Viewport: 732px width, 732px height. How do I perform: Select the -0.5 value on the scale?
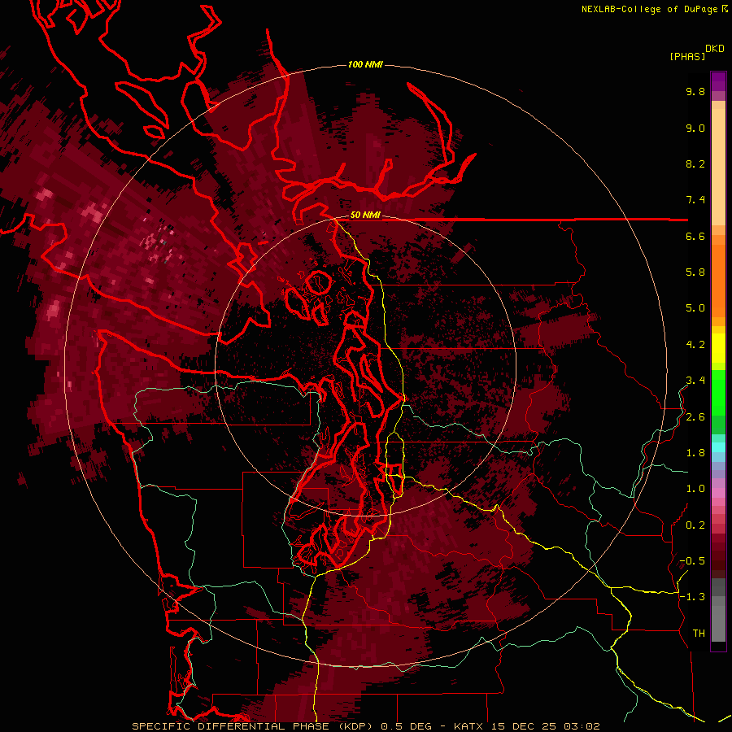pos(692,561)
